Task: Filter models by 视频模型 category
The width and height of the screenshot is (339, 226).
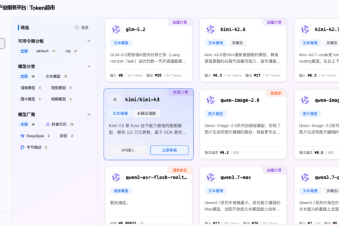Action: 61,99
